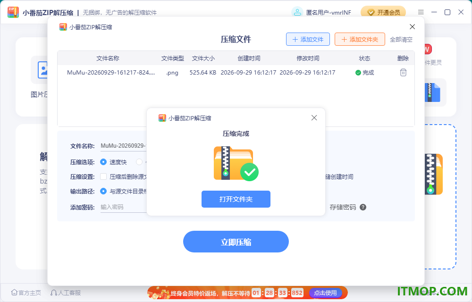Click the 文件名称 column header
472x302 pixels.
click(x=108, y=59)
